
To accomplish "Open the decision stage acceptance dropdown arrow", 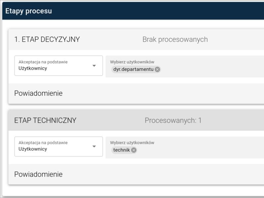I will [94, 66].
